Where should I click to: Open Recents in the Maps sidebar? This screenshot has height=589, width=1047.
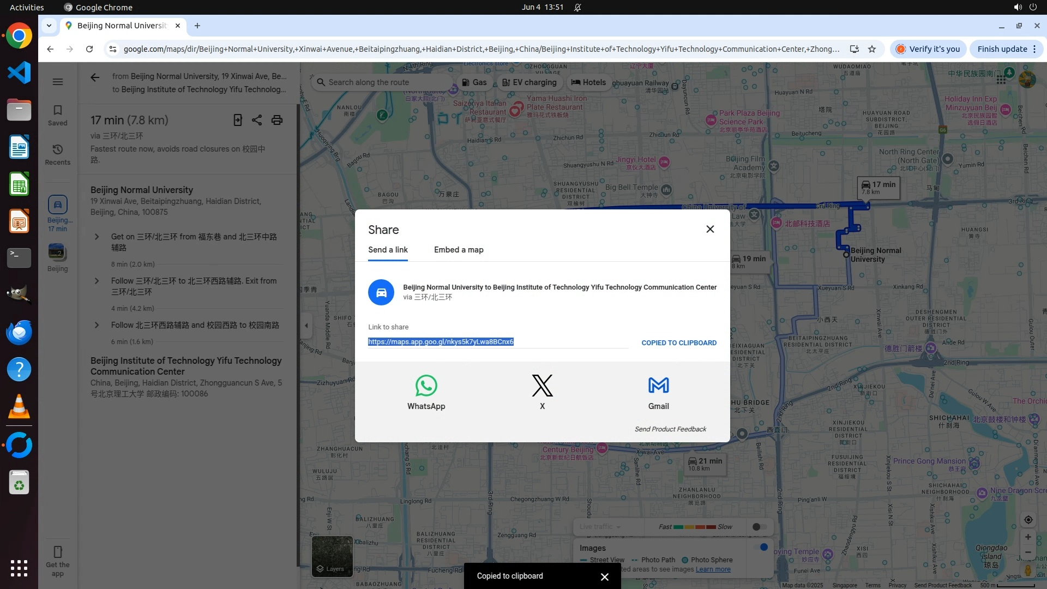coord(57,154)
